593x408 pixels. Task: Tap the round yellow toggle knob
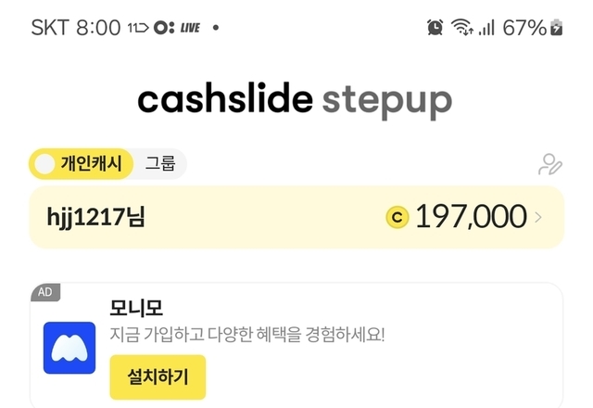tap(44, 165)
